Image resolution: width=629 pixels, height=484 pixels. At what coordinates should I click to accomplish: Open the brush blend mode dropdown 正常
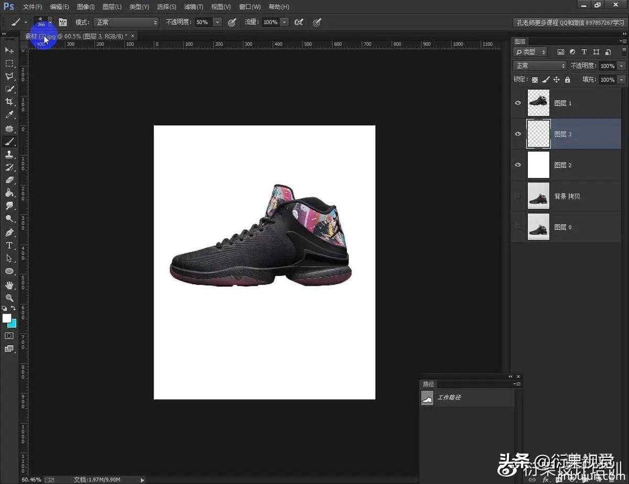(x=125, y=22)
